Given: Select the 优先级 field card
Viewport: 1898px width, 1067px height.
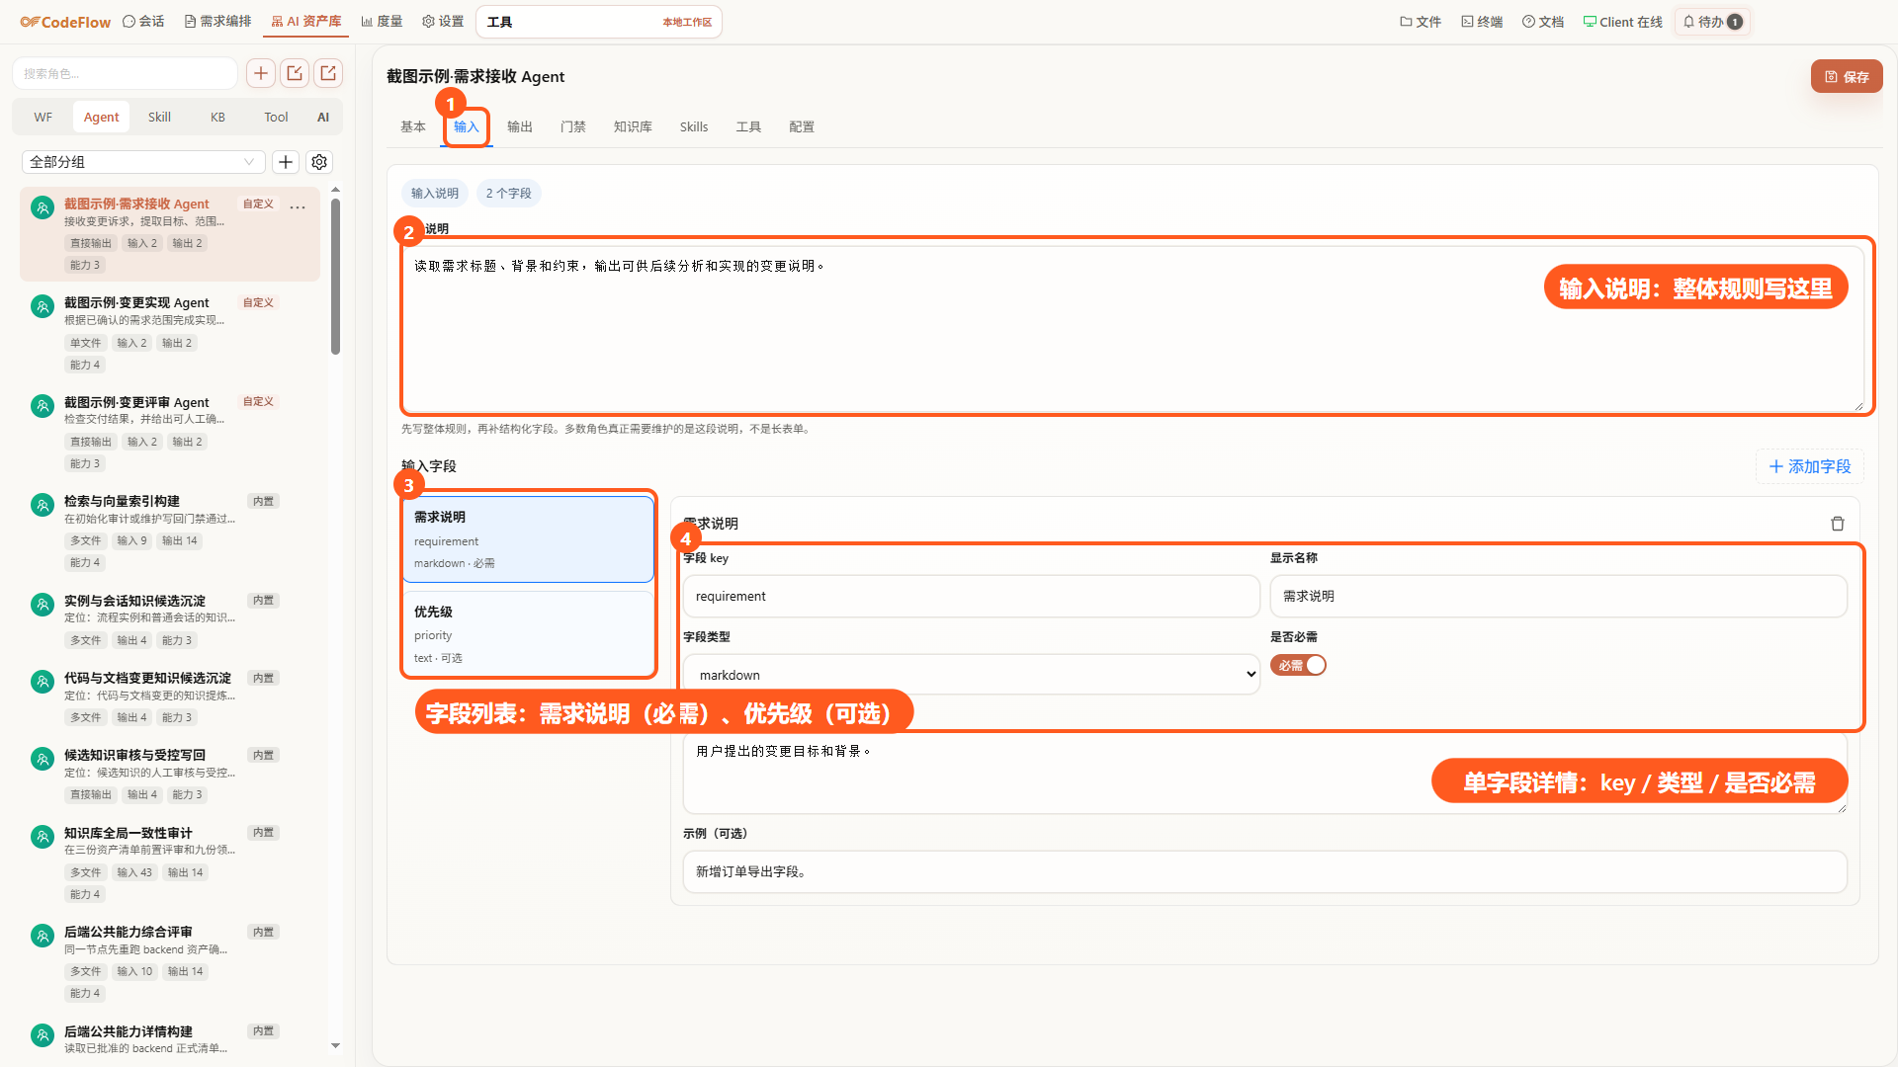Looking at the screenshot, I should coord(528,633).
